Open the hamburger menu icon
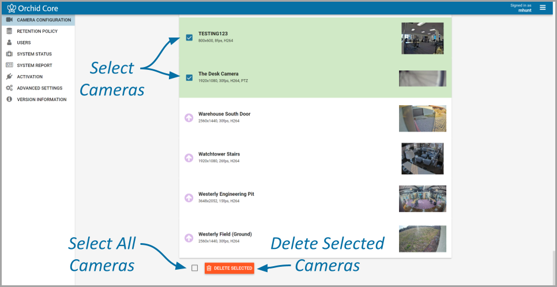The width and height of the screenshot is (557, 287). click(543, 8)
